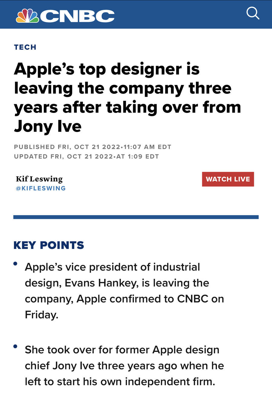Open author Kif Leswing's profile
The width and height of the screenshot is (272, 403).
pyautogui.click(x=39, y=179)
